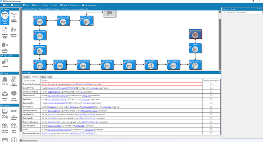This screenshot has width=263, height=142.
Task: Collapse the Flow Chart section
Action: click(2, 56)
